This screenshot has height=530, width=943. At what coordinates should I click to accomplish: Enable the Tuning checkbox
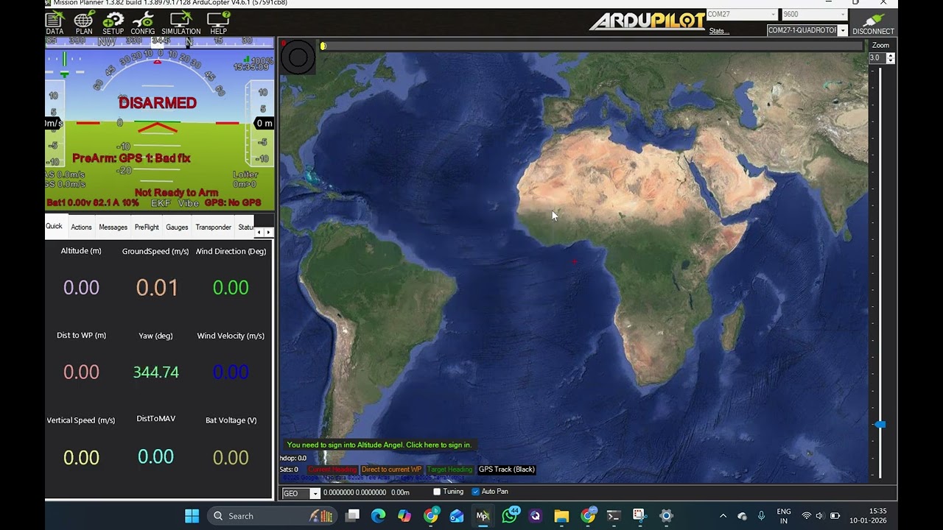437,492
